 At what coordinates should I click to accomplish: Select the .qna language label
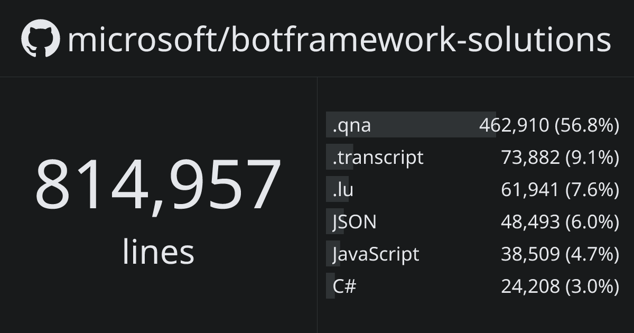tap(351, 125)
